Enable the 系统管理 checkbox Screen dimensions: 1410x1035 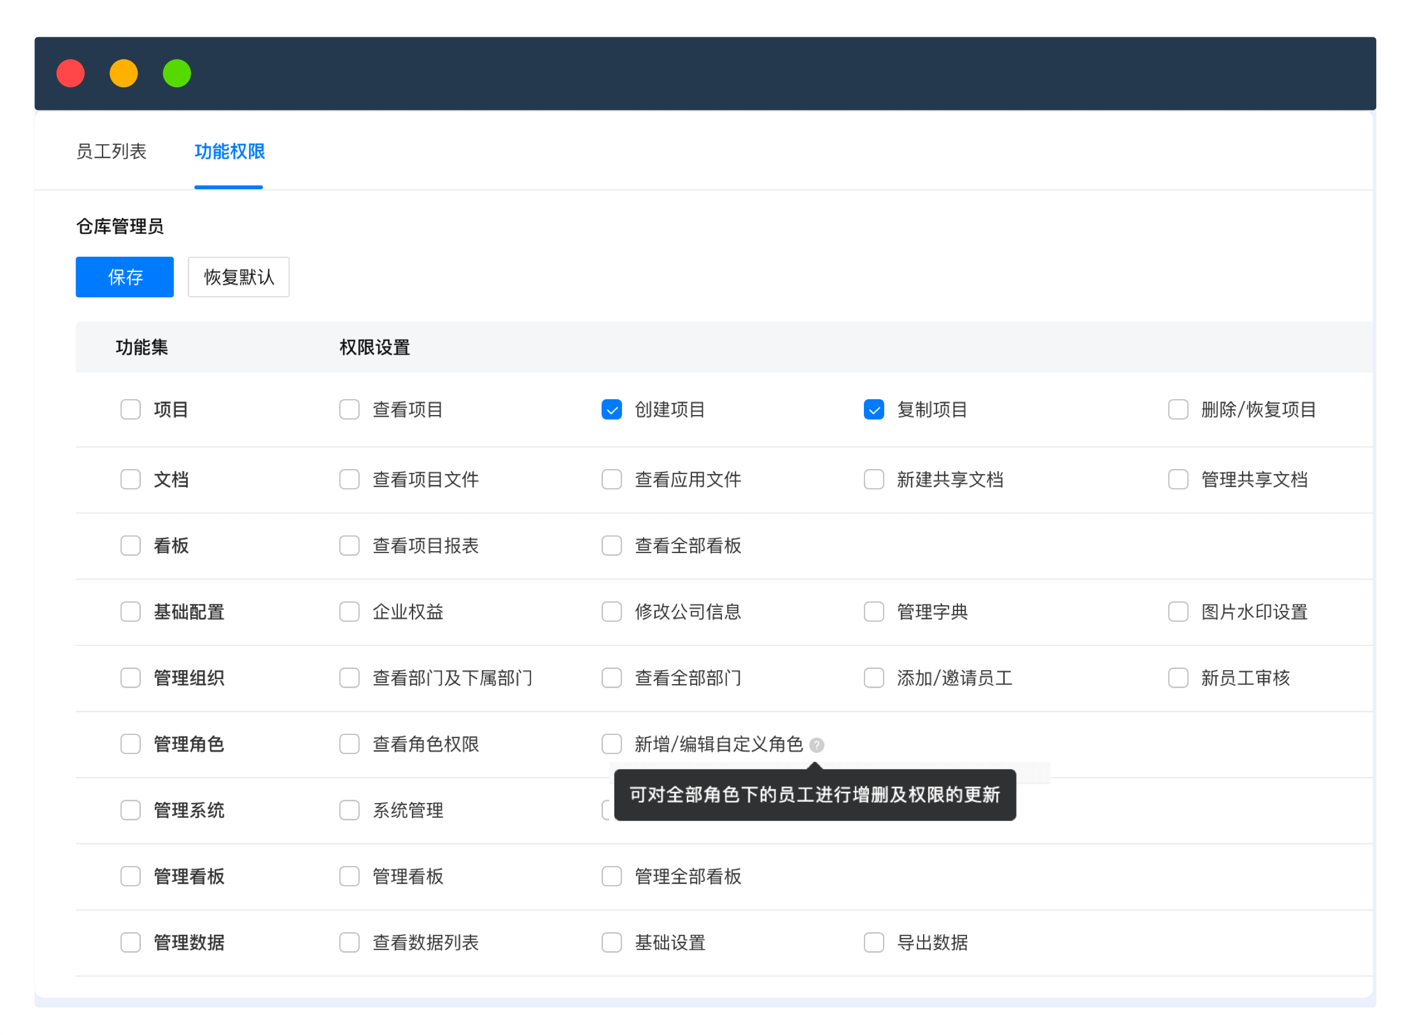[349, 810]
